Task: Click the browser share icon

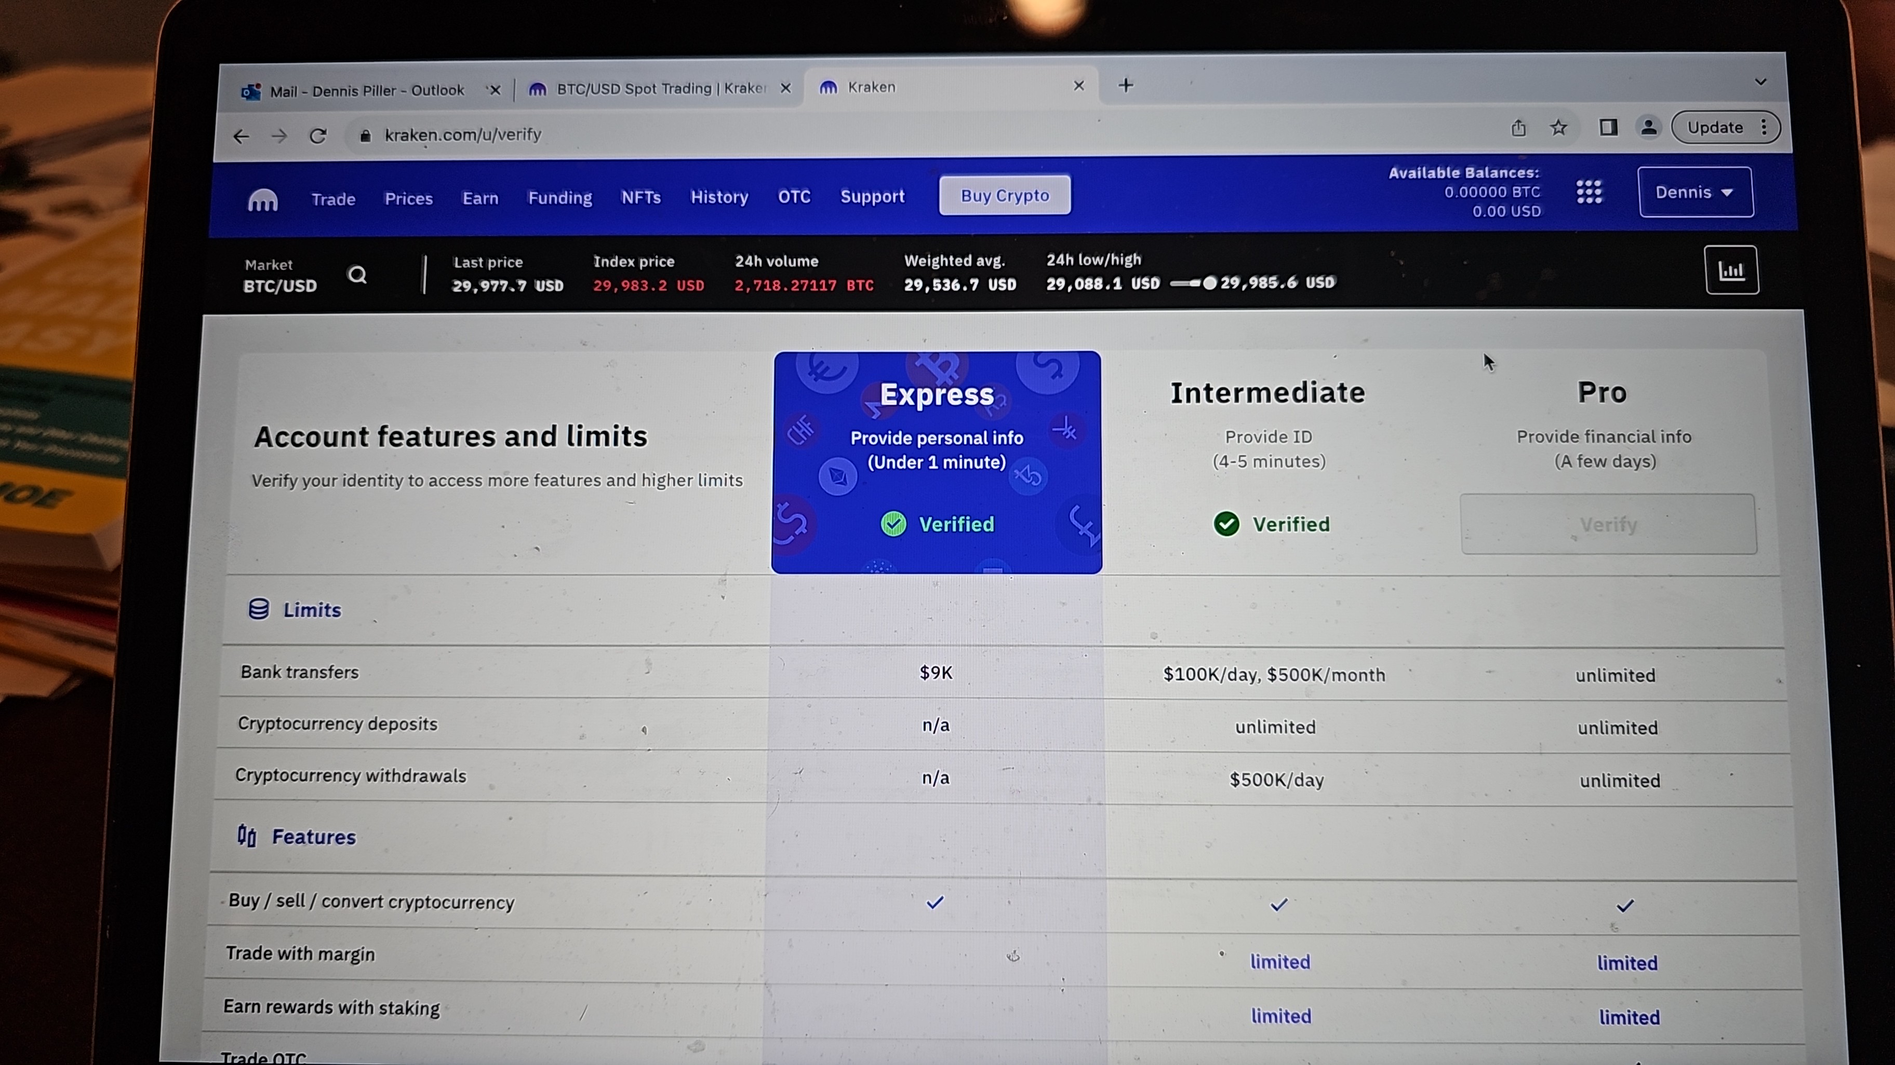Action: (1518, 129)
